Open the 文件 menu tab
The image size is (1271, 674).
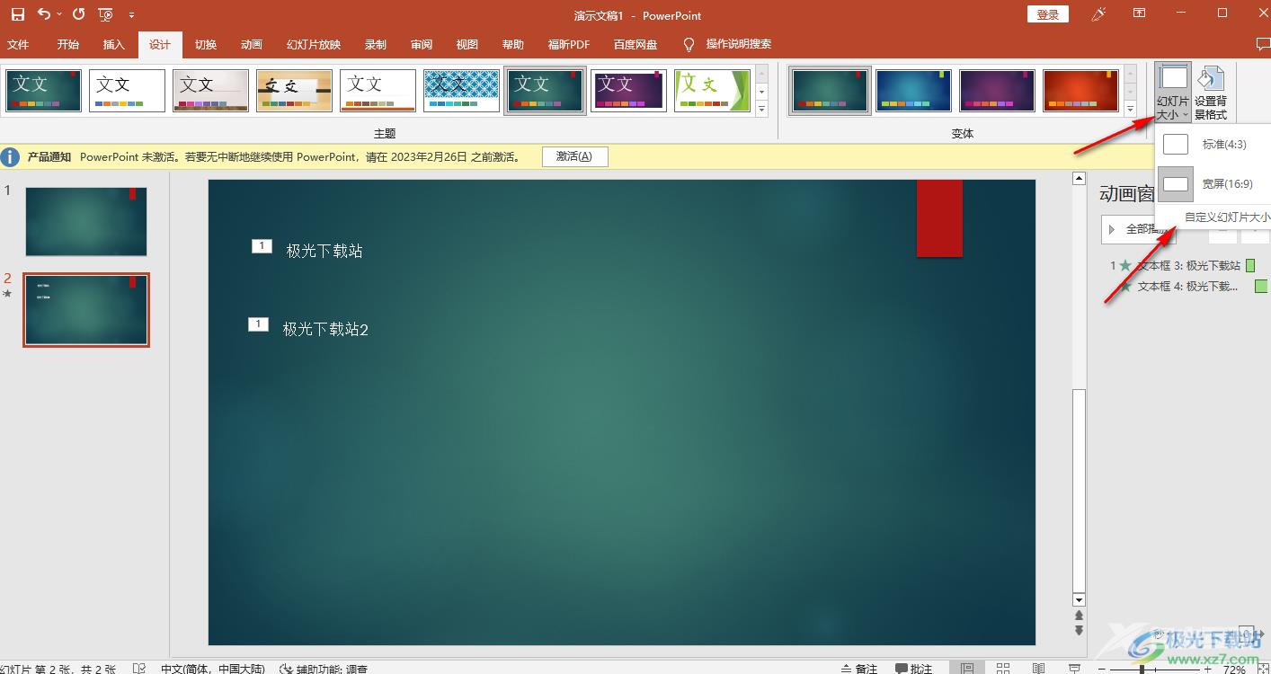[18, 44]
